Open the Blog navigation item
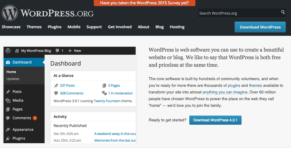This screenshot has height=152, width=291. 159,27
